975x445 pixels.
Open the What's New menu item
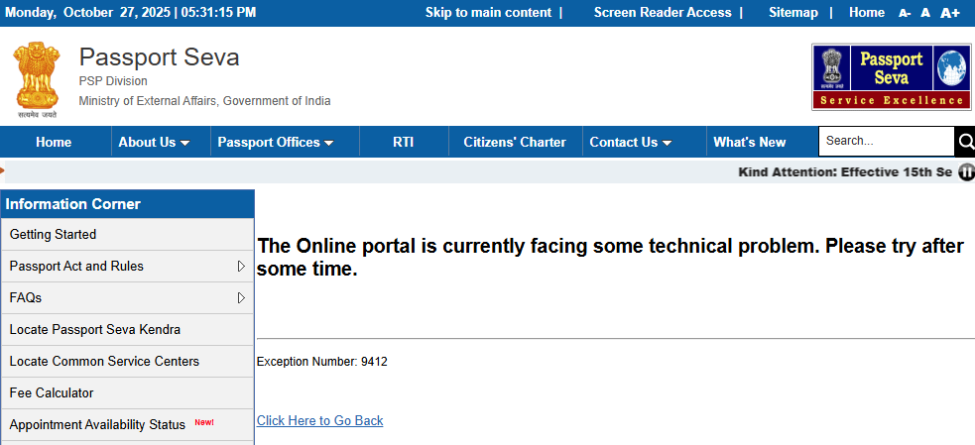749,143
